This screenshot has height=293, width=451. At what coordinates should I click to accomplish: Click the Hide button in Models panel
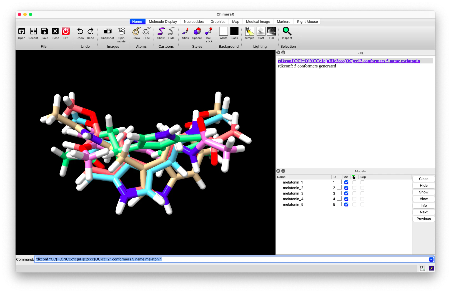[x=424, y=186]
